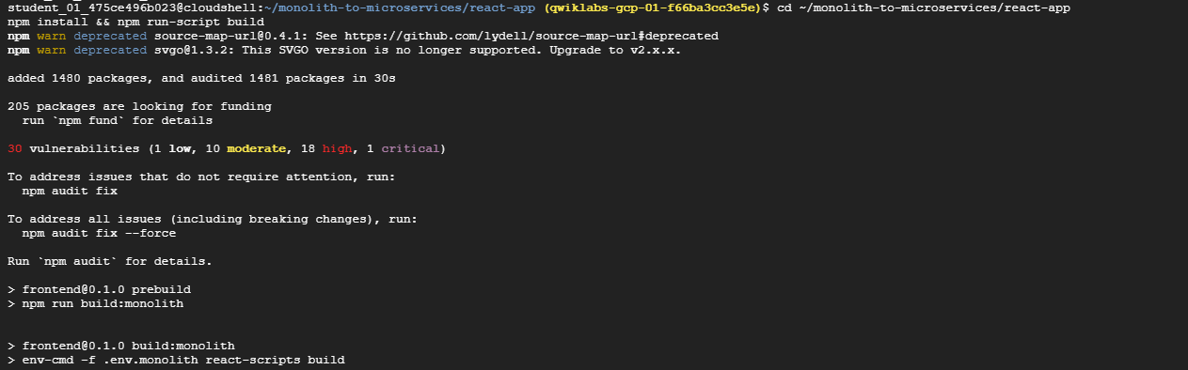The height and width of the screenshot is (370, 1188).
Task: Click the 'env-cmd -f .env.monolith react-scripts build' line
Action: click(x=176, y=360)
